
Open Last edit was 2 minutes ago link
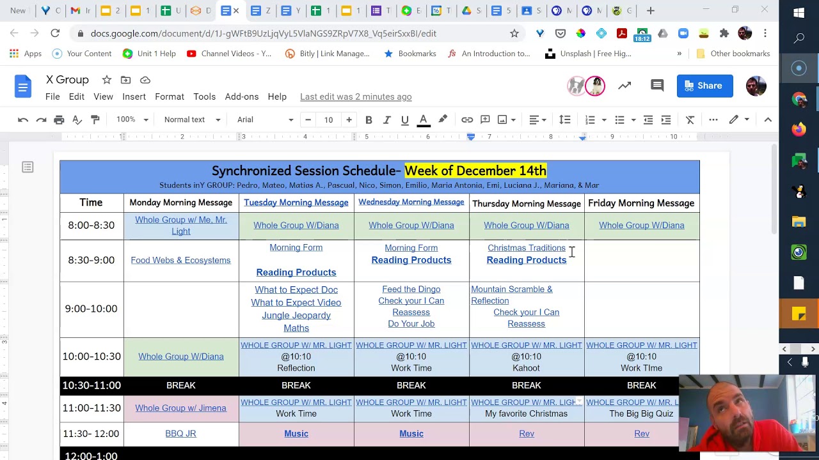point(356,96)
